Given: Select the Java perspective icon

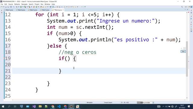Looking at the screenshot, I should pyautogui.click(x=191, y=7).
